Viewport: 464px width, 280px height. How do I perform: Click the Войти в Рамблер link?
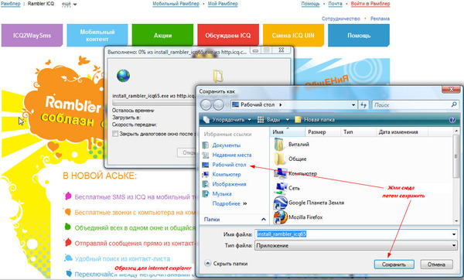[370, 4]
